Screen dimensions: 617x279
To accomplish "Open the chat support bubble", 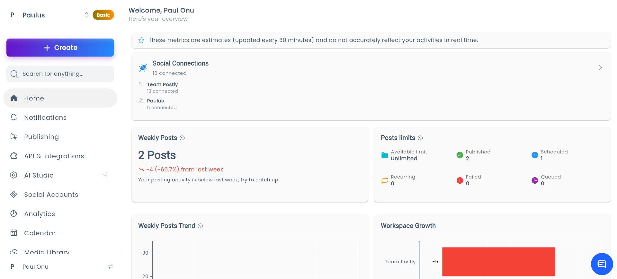I will tap(602, 264).
